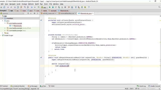Image resolution: width=161 pixels, height=90 pixels.
Task: Expand the res folder arrow
Action: coord(3,33)
